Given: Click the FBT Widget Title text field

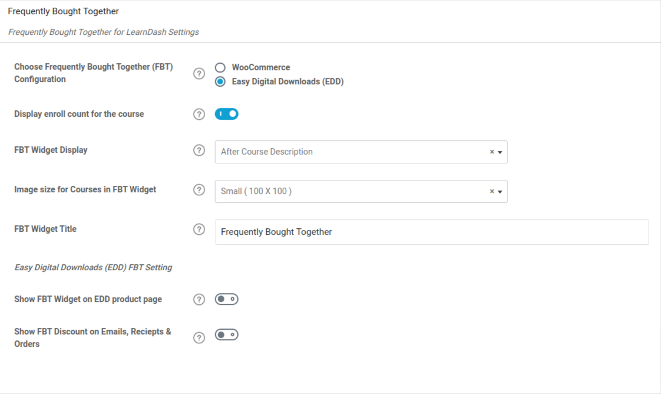Looking at the screenshot, I should (432, 232).
